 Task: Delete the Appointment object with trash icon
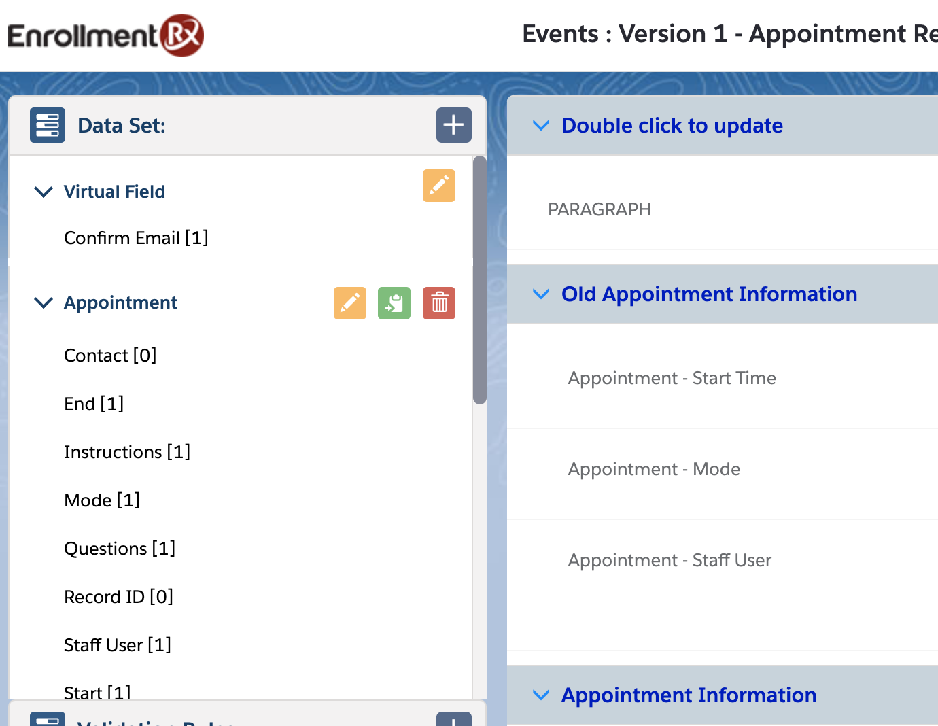(439, 302)
